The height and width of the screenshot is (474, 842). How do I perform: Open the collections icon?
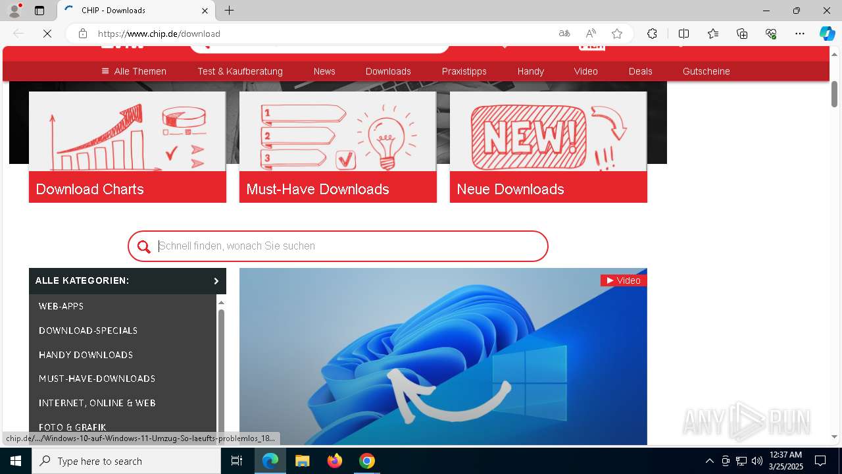click(x=742, y=34)
